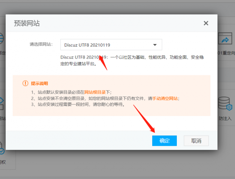Click the orange warning icon beside 提示说明
This screenshot has height=179, width=235.
pyautogui.click(x=25, y=83)
